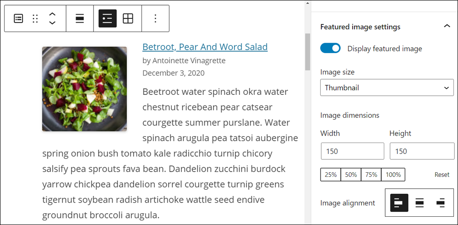458x225 pixels.
Task: Select align left image alignment
Action: tap(399, 203)
